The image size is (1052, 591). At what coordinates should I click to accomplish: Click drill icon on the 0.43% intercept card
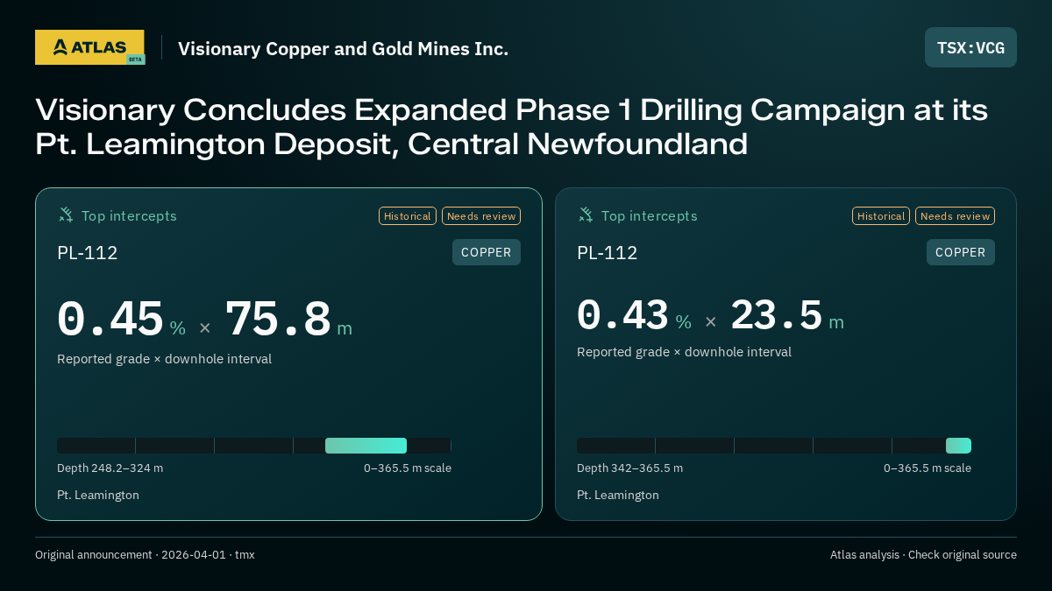pyautogui.click(x=586, y=215)
